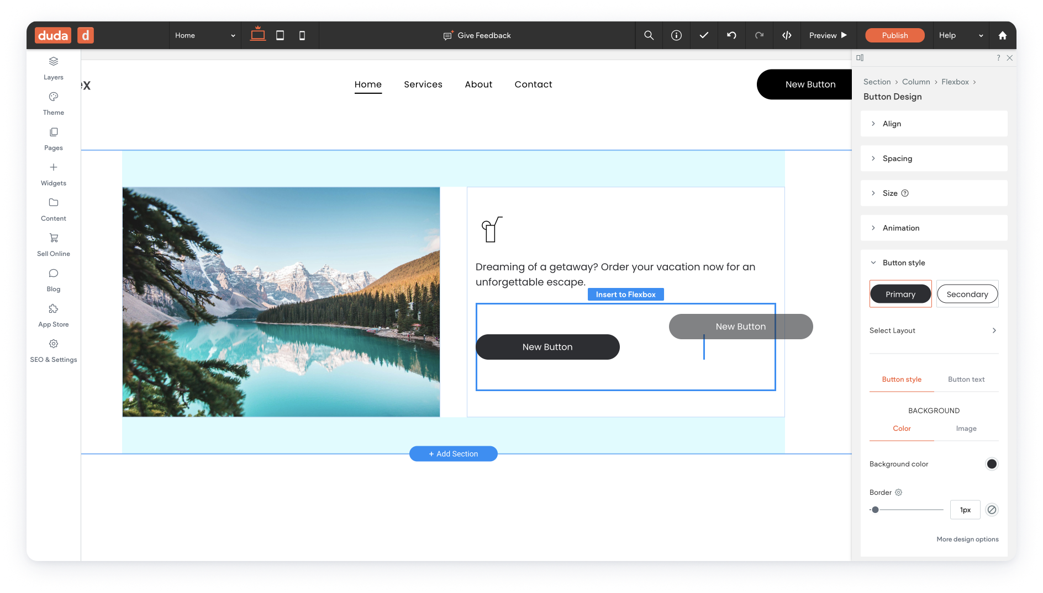Open Sell Online settings
This screenshot has width=1043, height=593.
54,244
